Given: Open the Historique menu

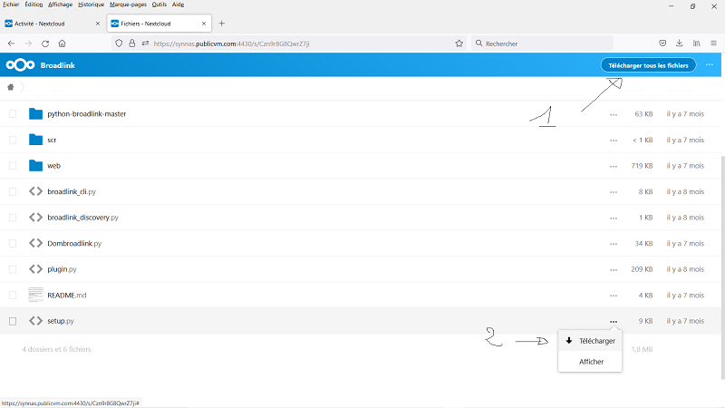Looking at the screenshot, I should 92,5.
